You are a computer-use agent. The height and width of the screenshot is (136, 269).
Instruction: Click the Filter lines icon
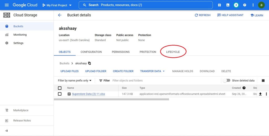[101, 80]
